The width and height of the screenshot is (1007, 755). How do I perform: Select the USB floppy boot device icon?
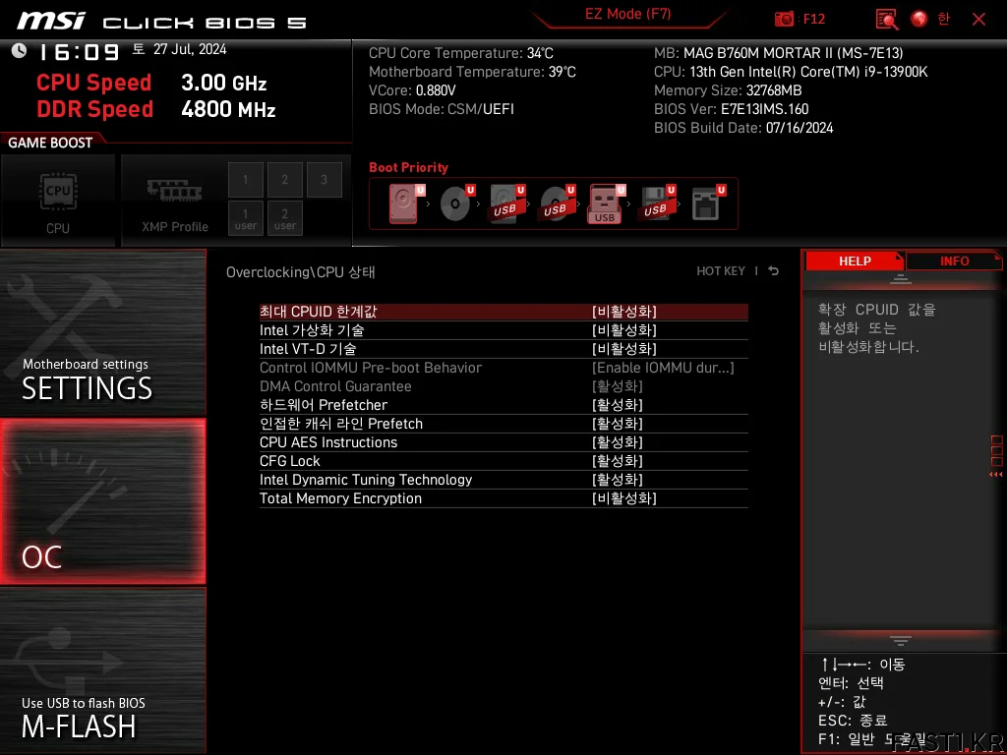pos(658,203)
